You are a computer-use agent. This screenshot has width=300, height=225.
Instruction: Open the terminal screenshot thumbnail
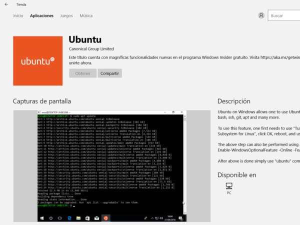(x=112, y=166)
